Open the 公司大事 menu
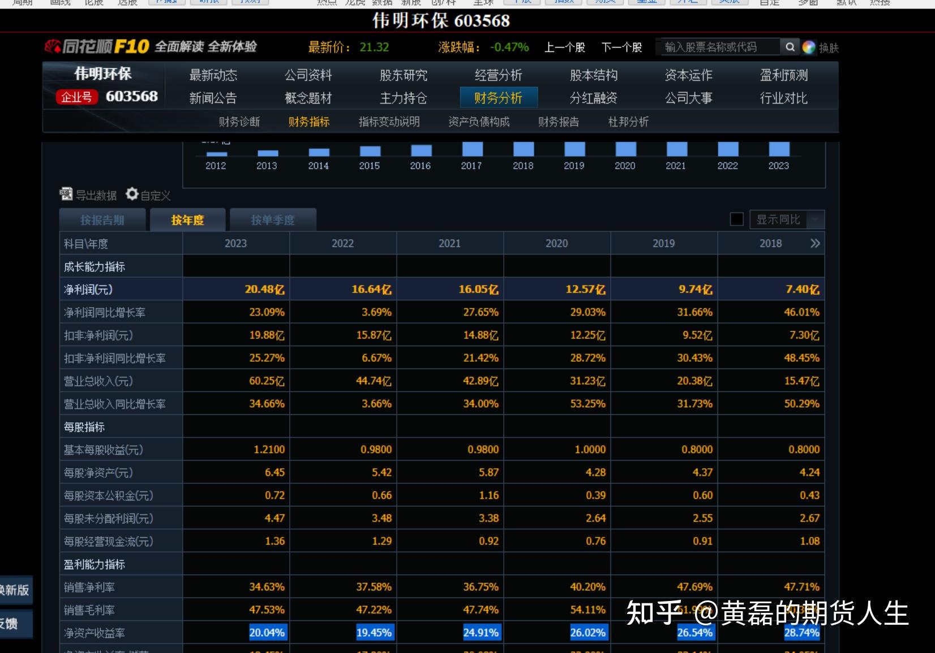 point(688,98)
